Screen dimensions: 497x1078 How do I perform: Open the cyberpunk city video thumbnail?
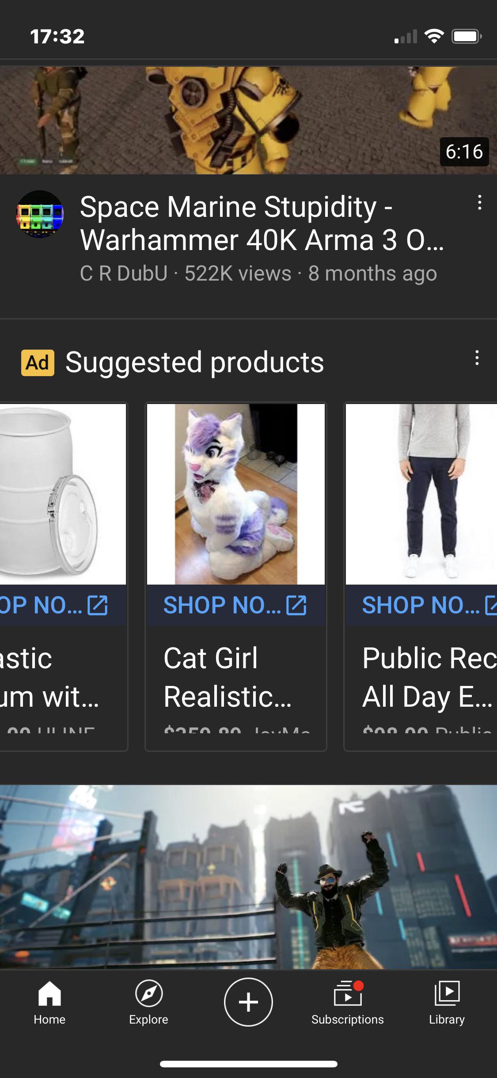click(x=248, y=877)
